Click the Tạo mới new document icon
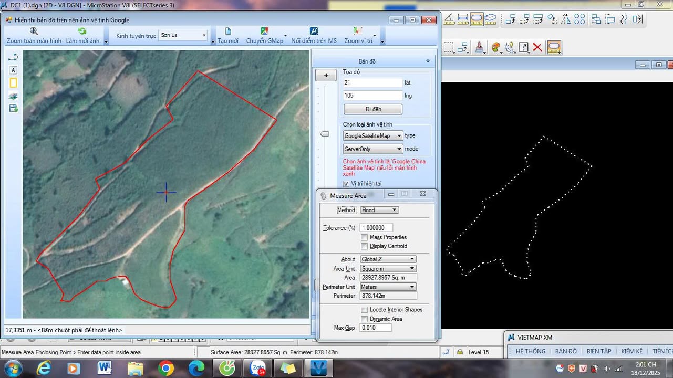The width and height of the screenshot is (673, 378). tap(228, 31)
